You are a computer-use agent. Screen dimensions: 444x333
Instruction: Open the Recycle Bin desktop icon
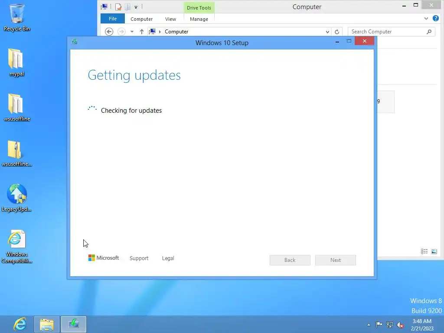point(17,17)
